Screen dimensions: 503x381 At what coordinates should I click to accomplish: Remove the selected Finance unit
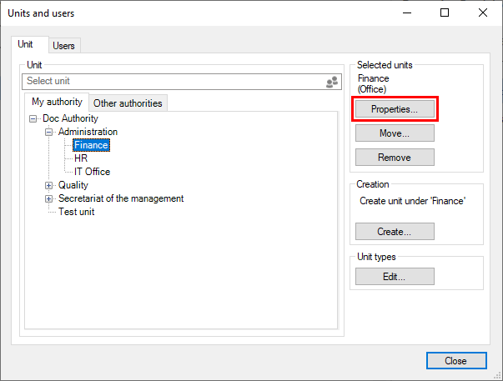point(395,158)
